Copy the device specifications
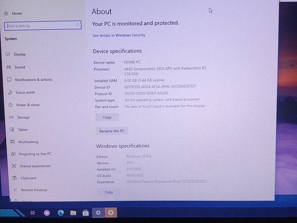Viewport: 297px width, 223px height. 107,117
